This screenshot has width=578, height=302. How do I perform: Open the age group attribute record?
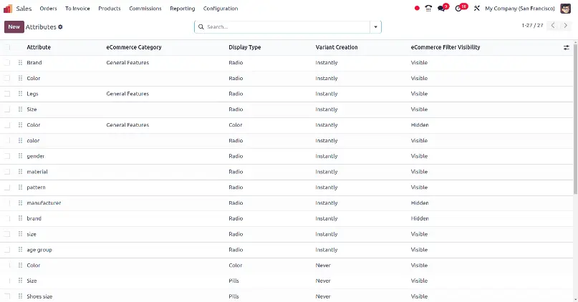pos(39,250)
